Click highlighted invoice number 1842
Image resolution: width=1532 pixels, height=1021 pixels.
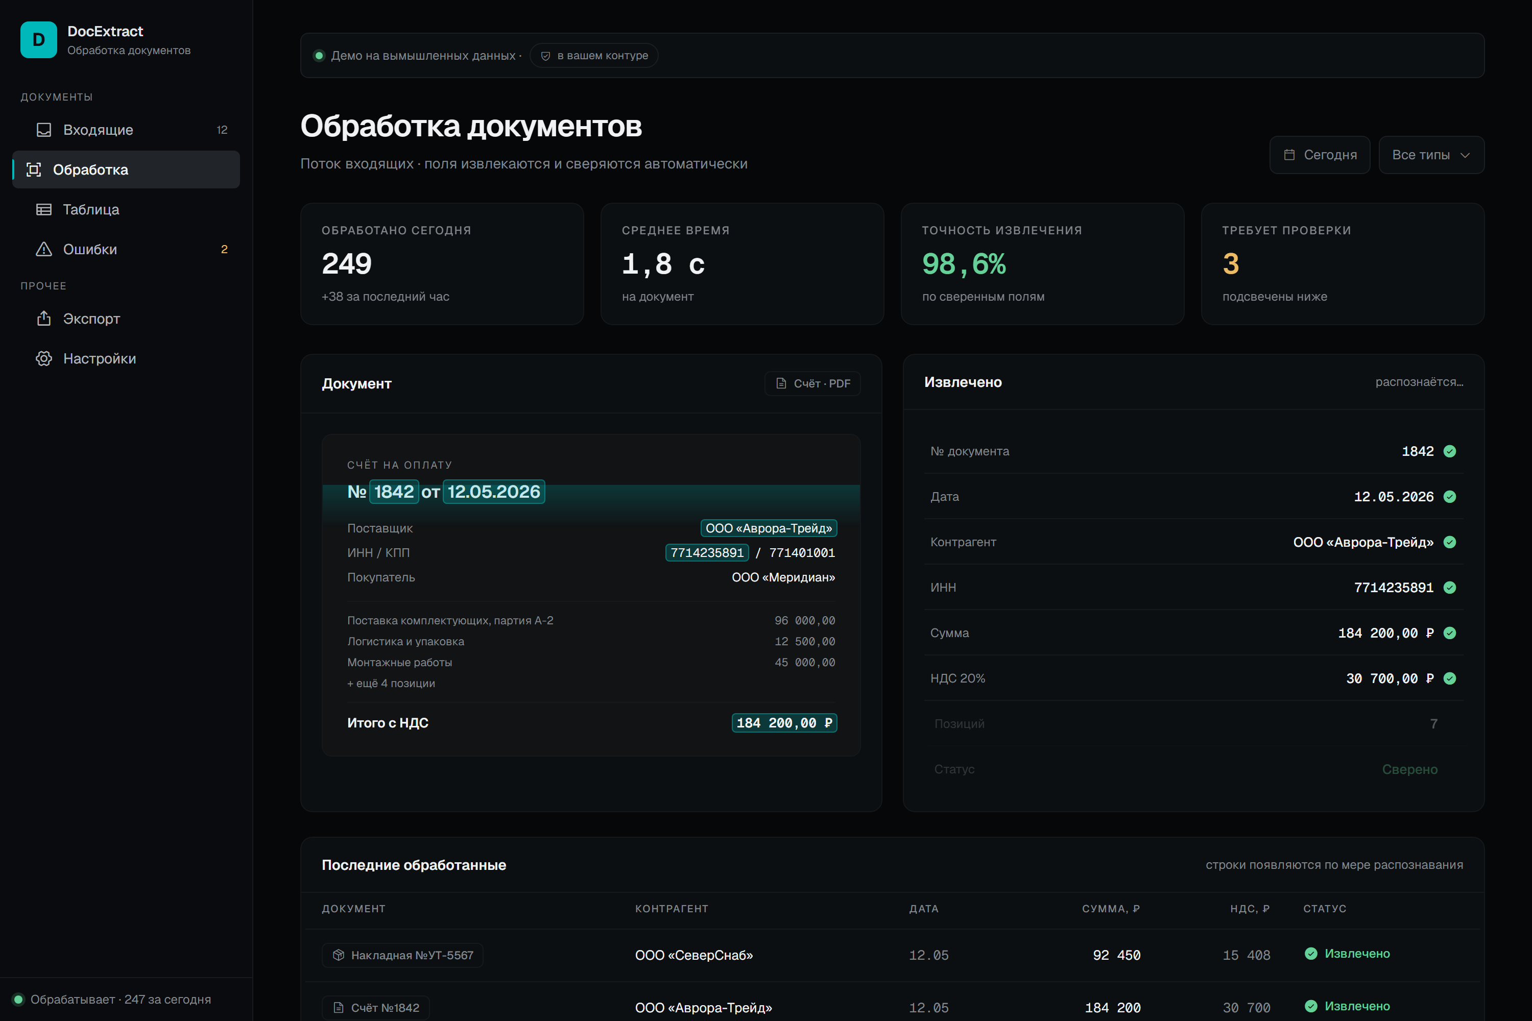click(394, 491)
